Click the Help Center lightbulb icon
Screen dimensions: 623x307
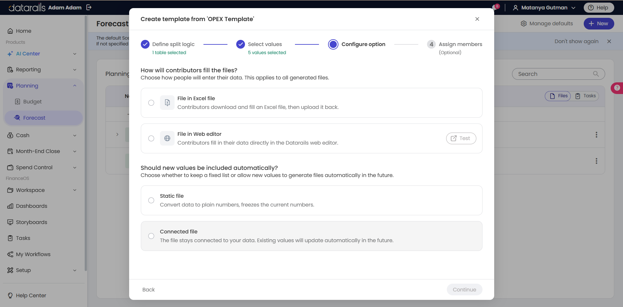pos(10,296)
